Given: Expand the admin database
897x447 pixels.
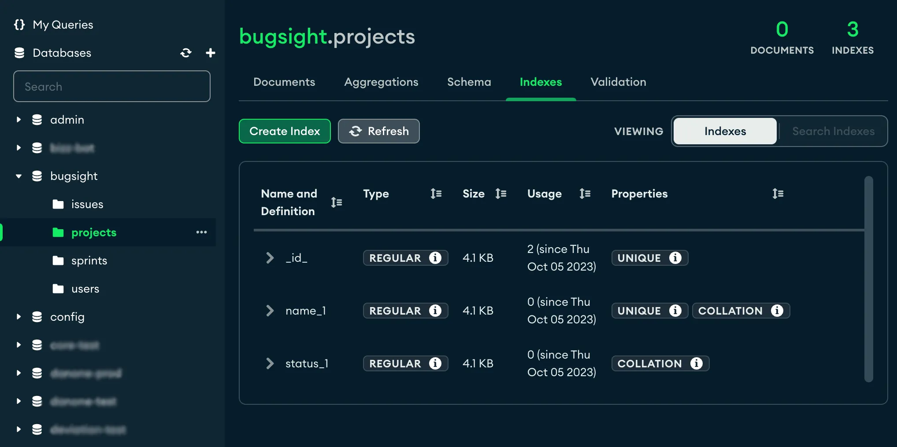Looking at the screenshot, I should tap(19, 120).
